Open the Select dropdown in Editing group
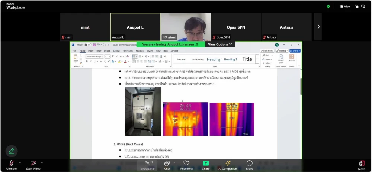Image resolution: width=372 pixels, height=172 pixels. click(267, 63)
